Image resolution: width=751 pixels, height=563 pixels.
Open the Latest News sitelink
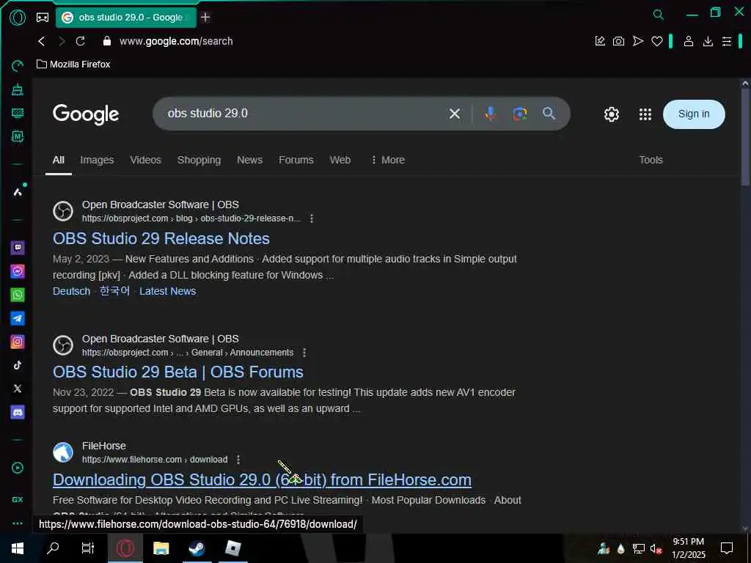pos(168,291)
